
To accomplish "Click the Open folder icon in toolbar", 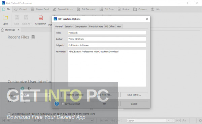I will [x=5, y=17].
